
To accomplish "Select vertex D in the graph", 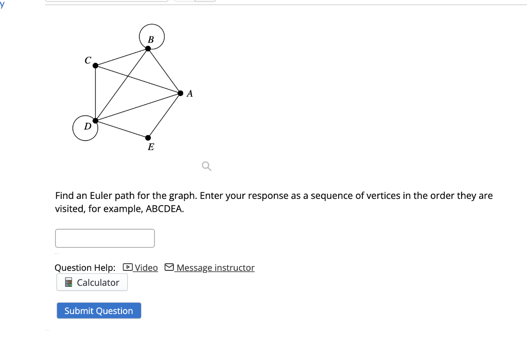I will [95, 120].
